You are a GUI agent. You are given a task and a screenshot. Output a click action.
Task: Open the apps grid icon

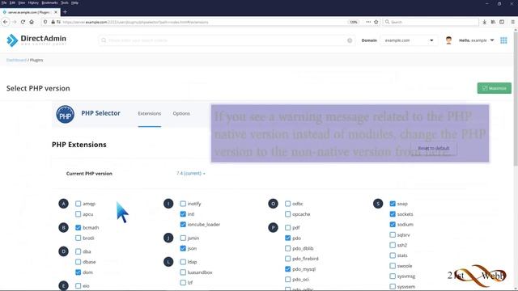503,40
